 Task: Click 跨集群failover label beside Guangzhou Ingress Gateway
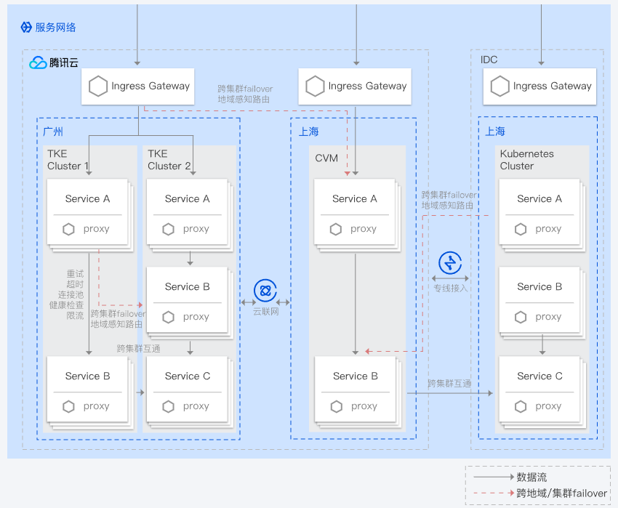point(245,89)
